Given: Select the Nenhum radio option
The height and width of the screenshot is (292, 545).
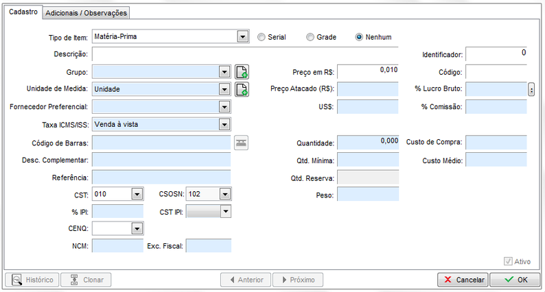Looking at the screenshot, I should 359,37.
